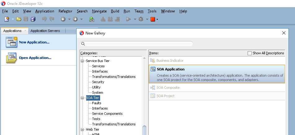
Task: Select the SOA Application item
Action: (x=217, y=74)
